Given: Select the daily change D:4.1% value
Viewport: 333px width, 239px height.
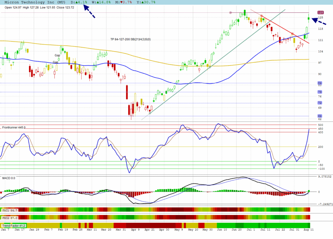Looking at the screenshot, I should [x=79, y=2].
